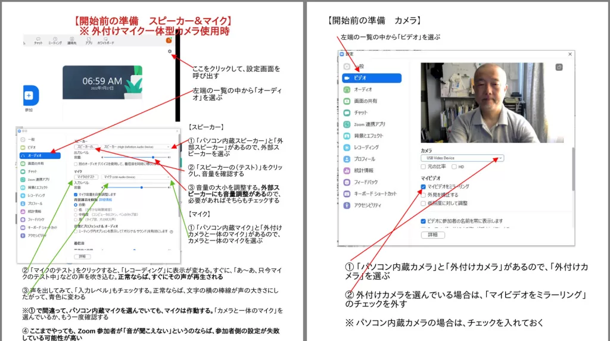Screen dimensions: 610x341
Task: Open アクセシビリティ in video settings sidebar
Action: pos(363,205)
